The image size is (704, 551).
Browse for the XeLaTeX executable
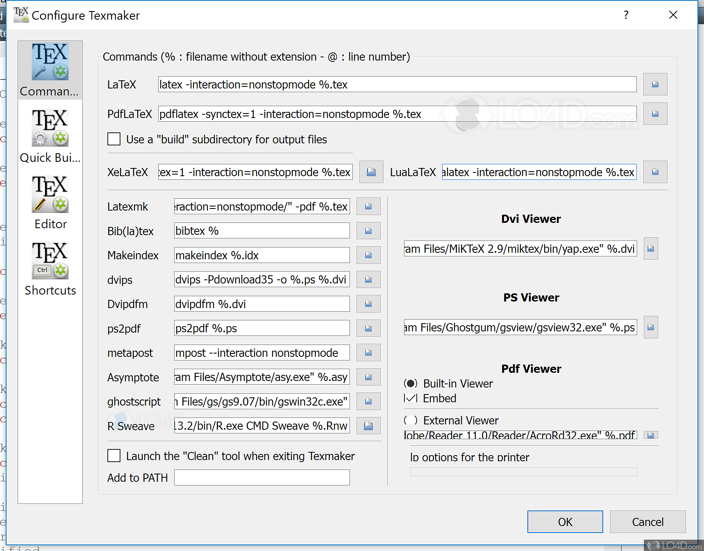[x=371, y=172]
